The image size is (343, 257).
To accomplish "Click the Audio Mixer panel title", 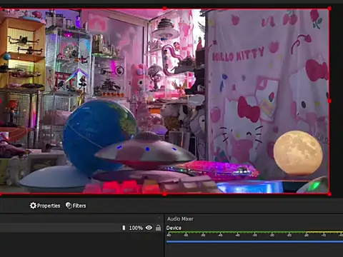I will pos(180,219).
